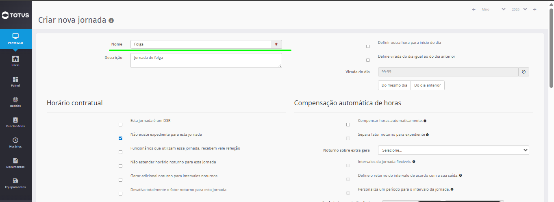Click clock icon of Virada do dia

524,72
